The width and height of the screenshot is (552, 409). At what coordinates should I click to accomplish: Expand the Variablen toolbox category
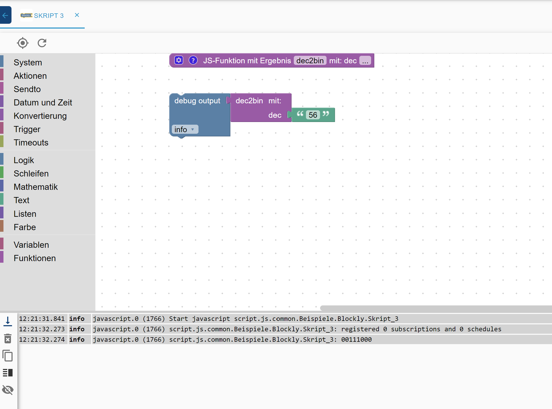click(31, 245)
